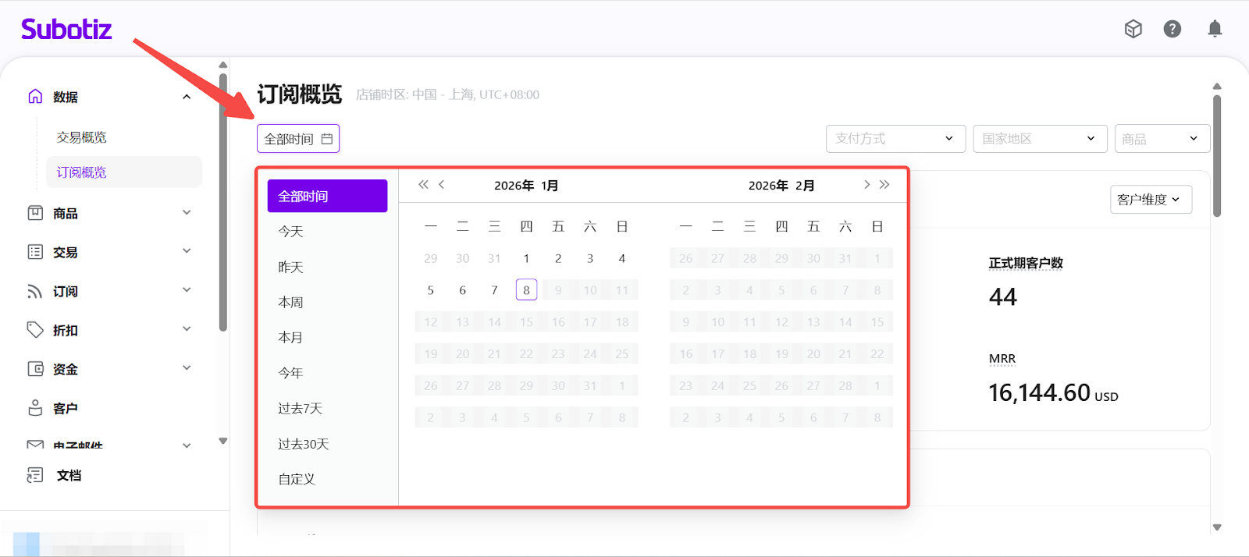Click the sidebar vertical scrollbar
Image resolution: width=1249 pixels, height=557 pixels.
click(223, 203)
